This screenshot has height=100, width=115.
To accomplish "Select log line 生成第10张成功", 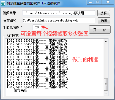I will click(37, 54).
